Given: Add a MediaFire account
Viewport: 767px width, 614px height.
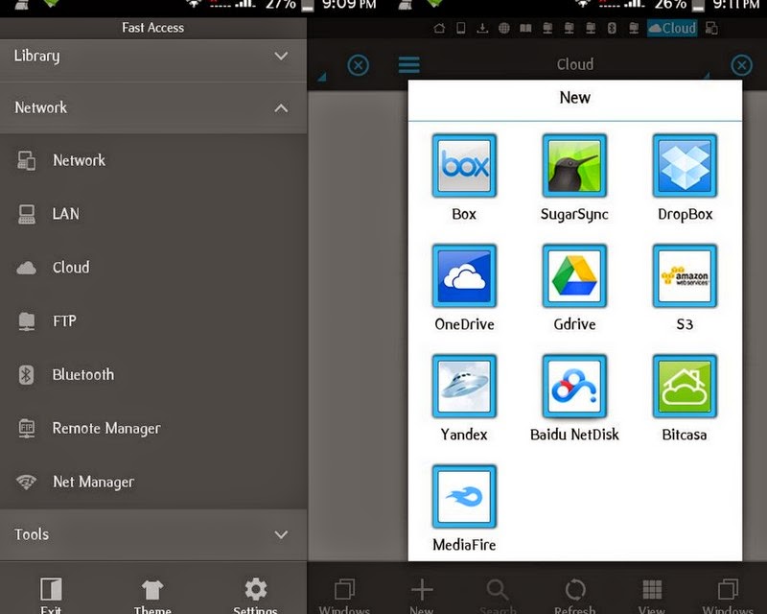Looking at the screenshot, I should pyautogui.click(x=464, y=496).
